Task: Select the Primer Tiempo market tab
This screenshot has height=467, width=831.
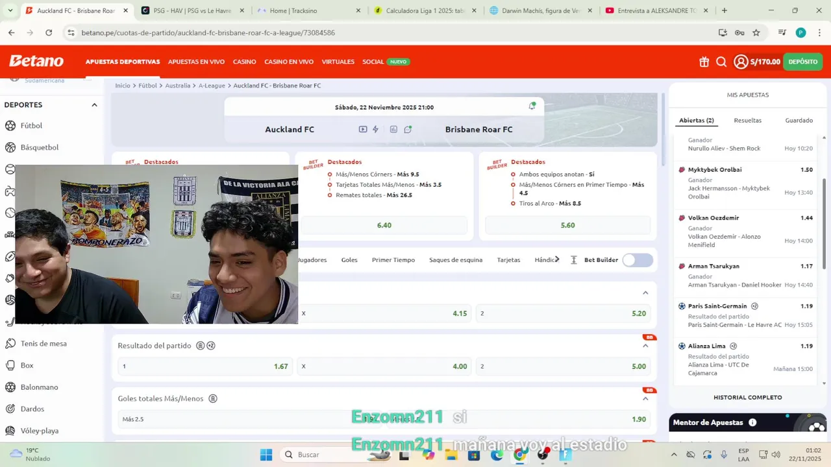Action: coord(393,260)
